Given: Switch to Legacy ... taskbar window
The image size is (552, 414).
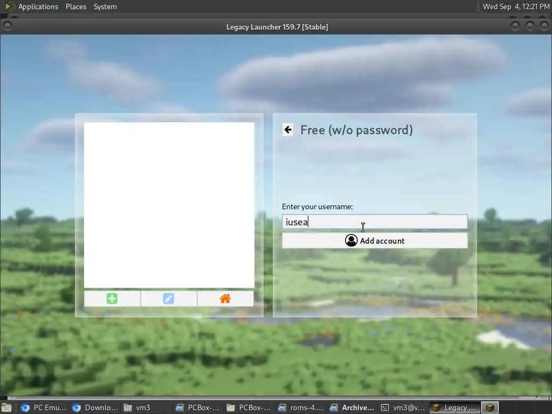Looking at the screenshot, I should 454,408.
